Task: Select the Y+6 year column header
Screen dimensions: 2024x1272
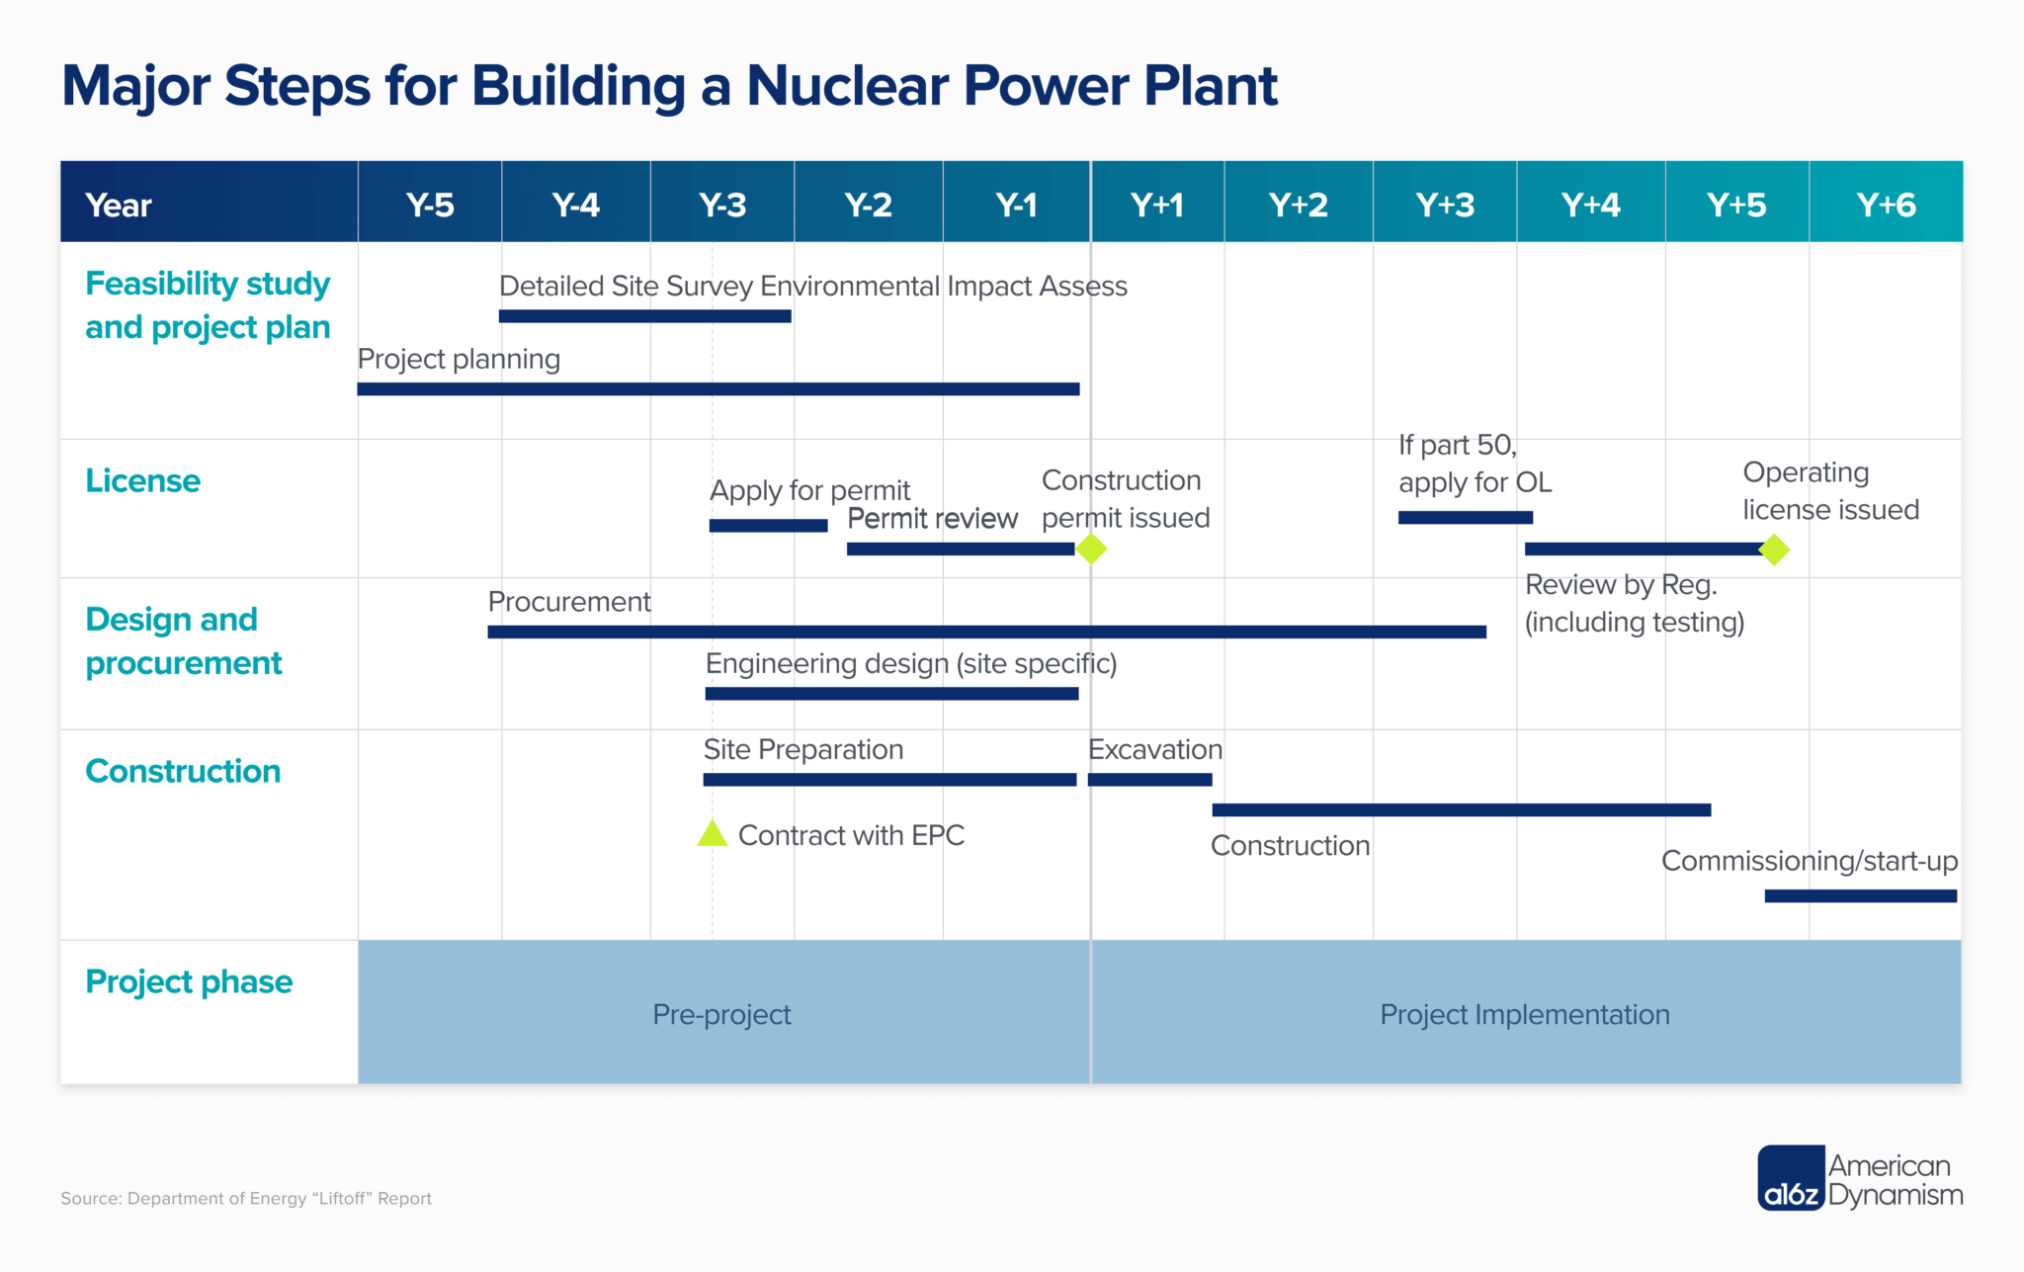Action: click(x=1886, y=203)
